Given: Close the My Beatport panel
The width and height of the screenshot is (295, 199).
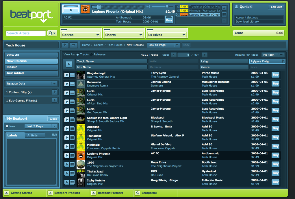Looking at the screenshot, I should (53, 119).
